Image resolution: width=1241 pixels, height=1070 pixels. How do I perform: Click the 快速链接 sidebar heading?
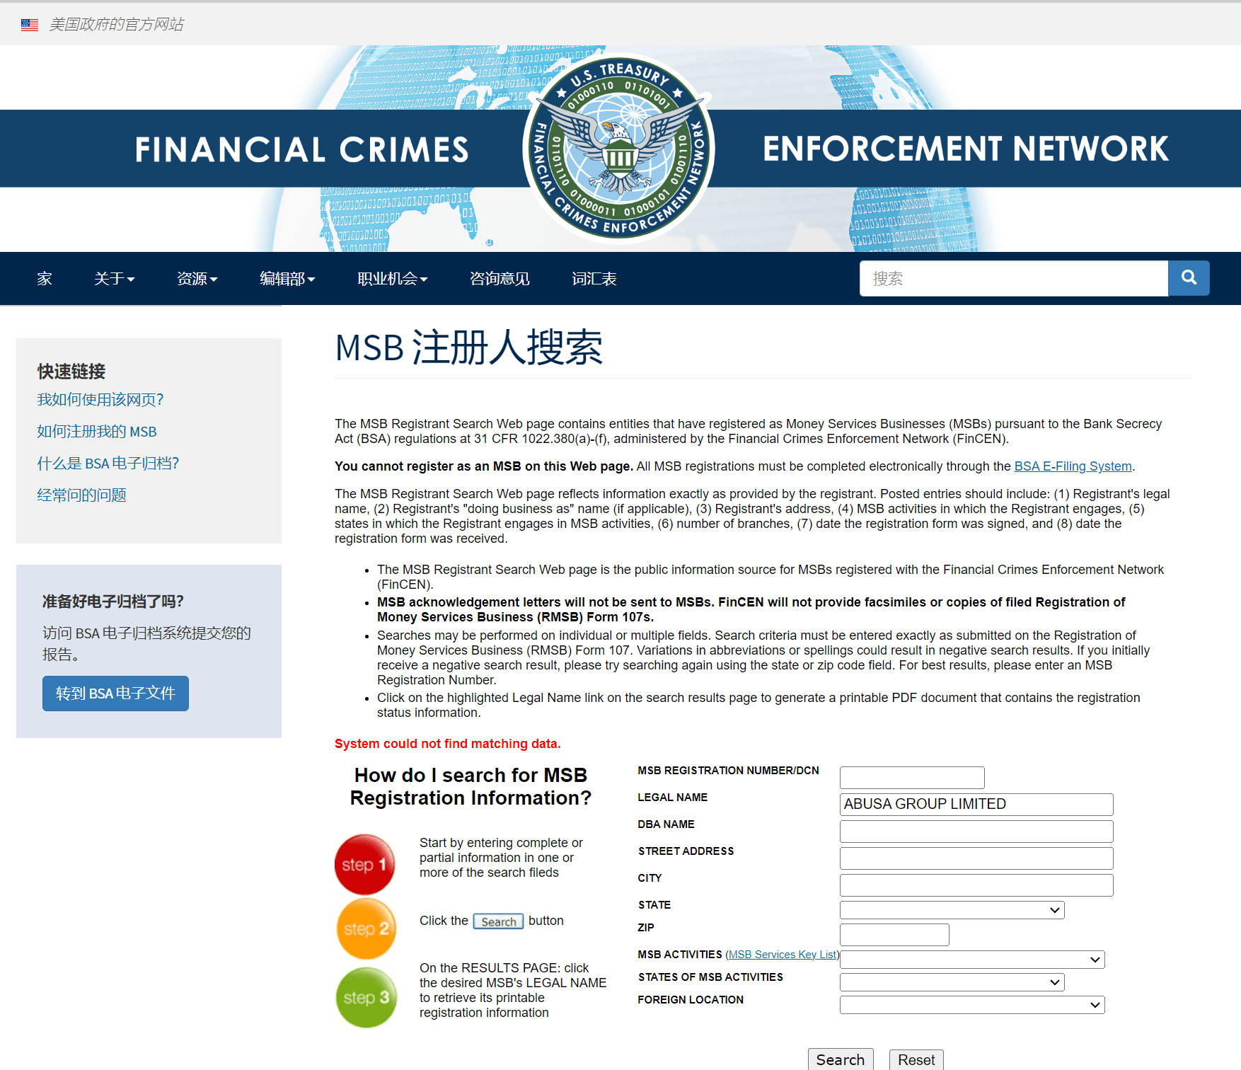pyautogui.click(x=71, y=372)
